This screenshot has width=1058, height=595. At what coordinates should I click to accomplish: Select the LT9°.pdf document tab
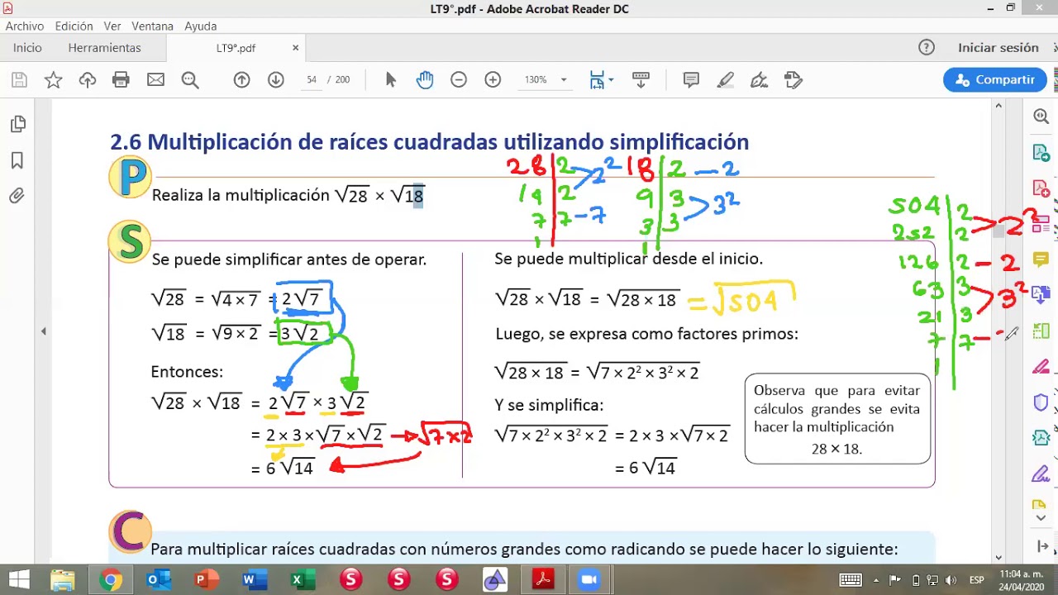point(236,48)
